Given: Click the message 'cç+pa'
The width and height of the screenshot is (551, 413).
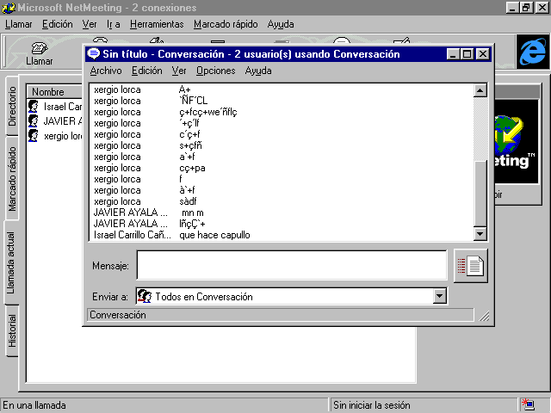Looking at the screenshot, I should pos(192,168).
